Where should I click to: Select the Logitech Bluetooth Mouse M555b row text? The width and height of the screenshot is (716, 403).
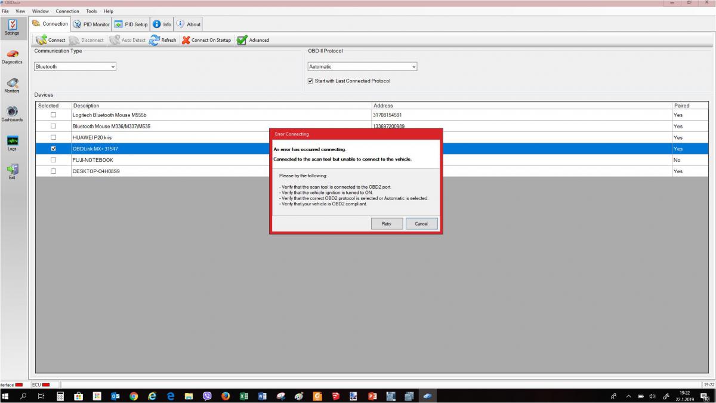coord(109,115)
